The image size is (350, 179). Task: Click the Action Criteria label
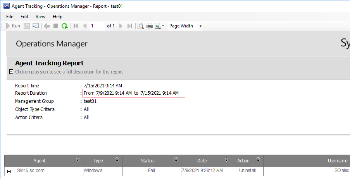pyautogui.click(x=29, y=117)
